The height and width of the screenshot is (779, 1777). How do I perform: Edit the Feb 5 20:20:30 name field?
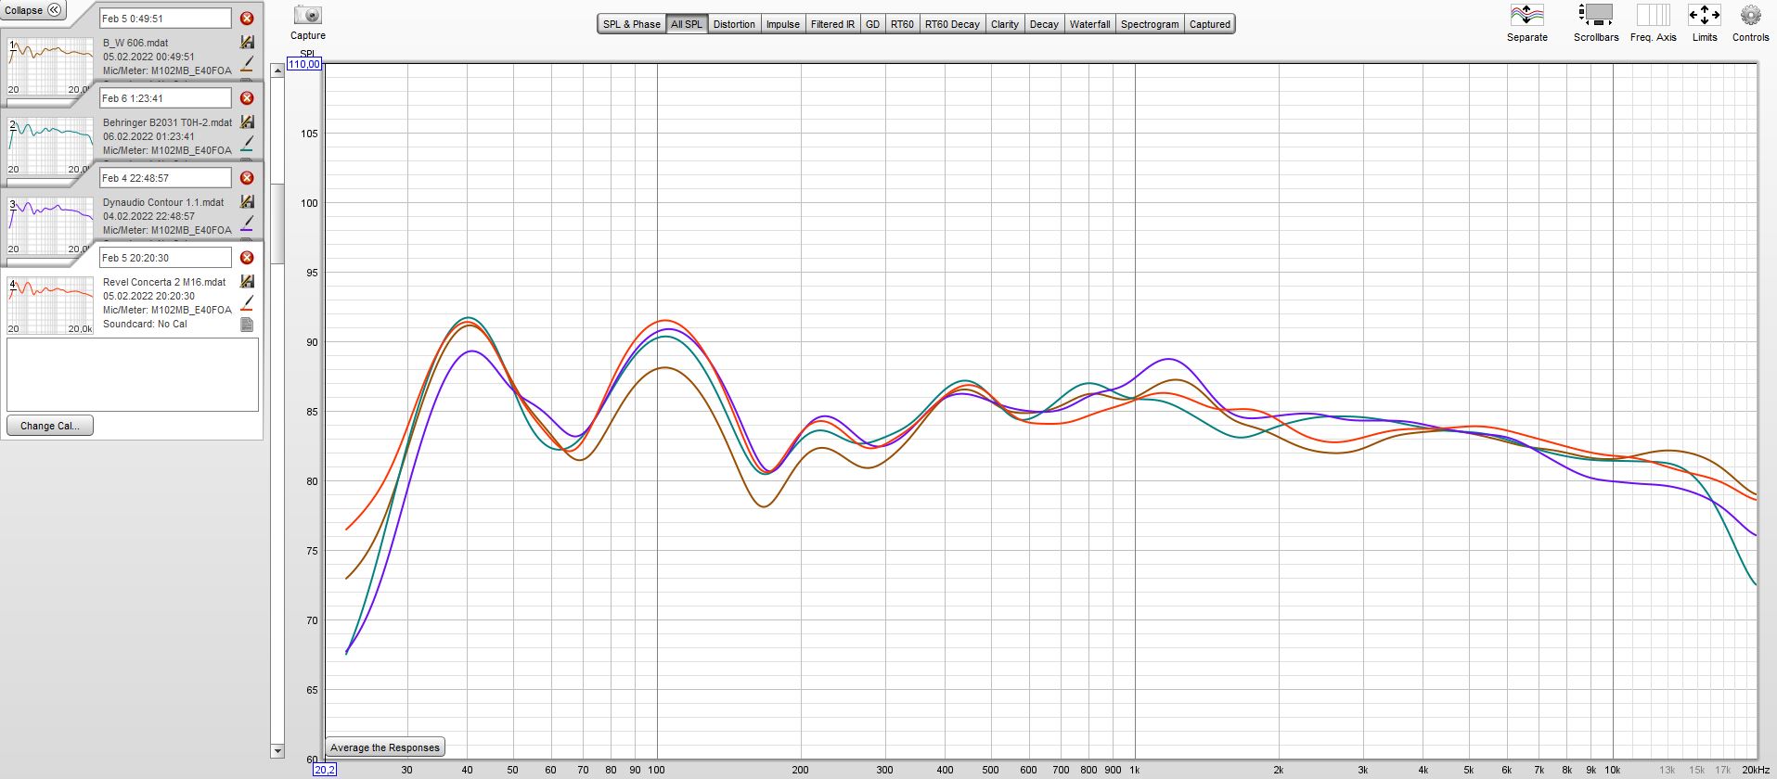coord(165,258)
